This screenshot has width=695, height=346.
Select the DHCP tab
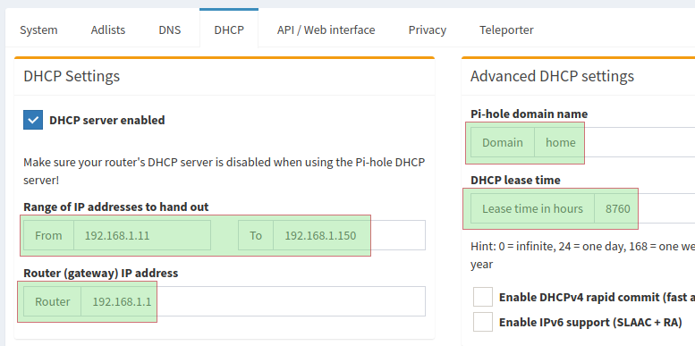pos(229,30)
